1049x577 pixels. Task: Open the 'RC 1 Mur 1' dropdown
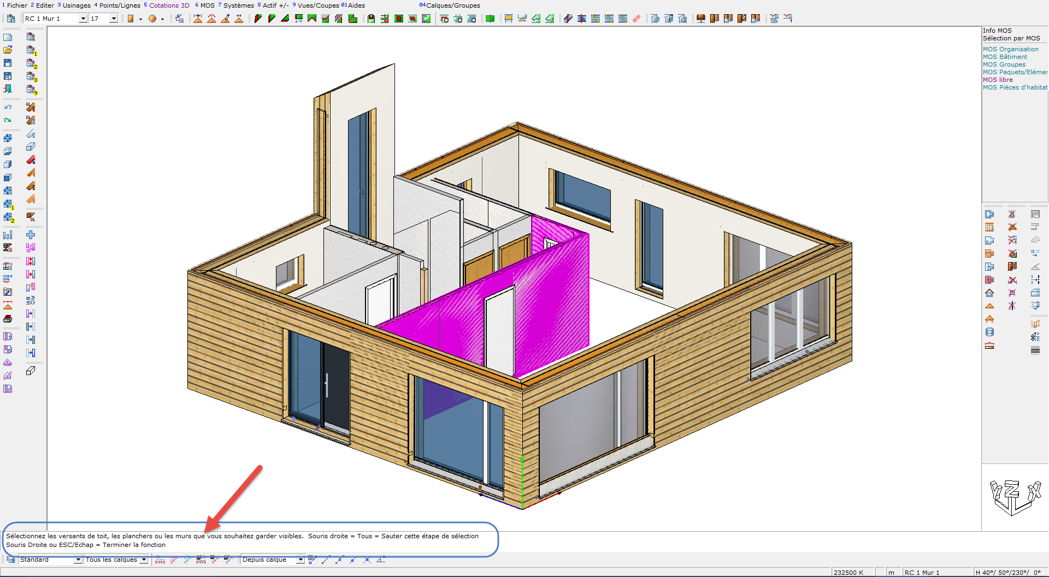click(83, 19)
